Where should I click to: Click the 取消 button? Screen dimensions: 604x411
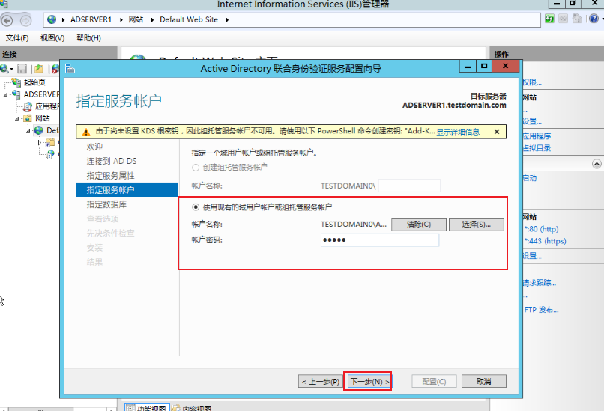point(484,381)
